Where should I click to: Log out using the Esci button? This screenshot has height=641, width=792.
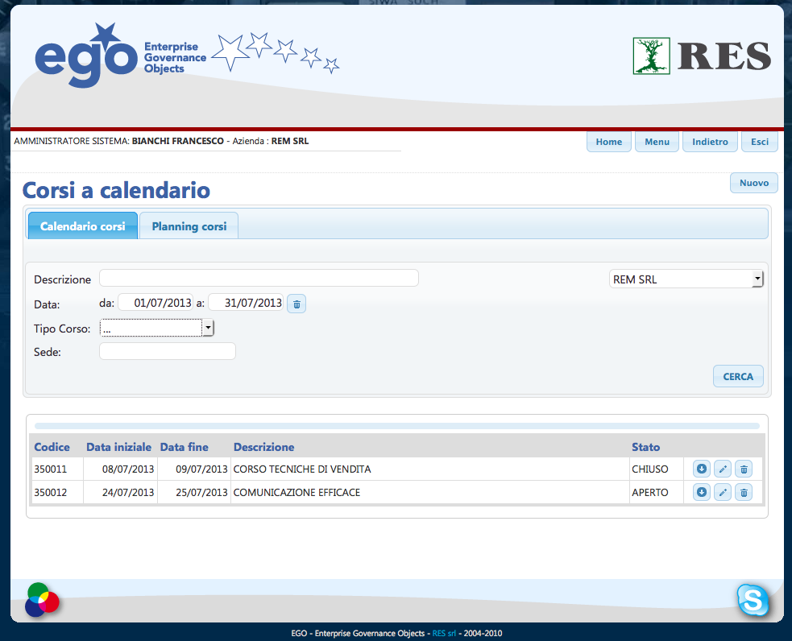759,142
